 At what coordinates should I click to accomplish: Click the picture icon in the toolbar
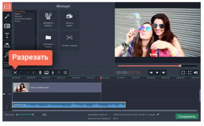(x=47, y=73)
